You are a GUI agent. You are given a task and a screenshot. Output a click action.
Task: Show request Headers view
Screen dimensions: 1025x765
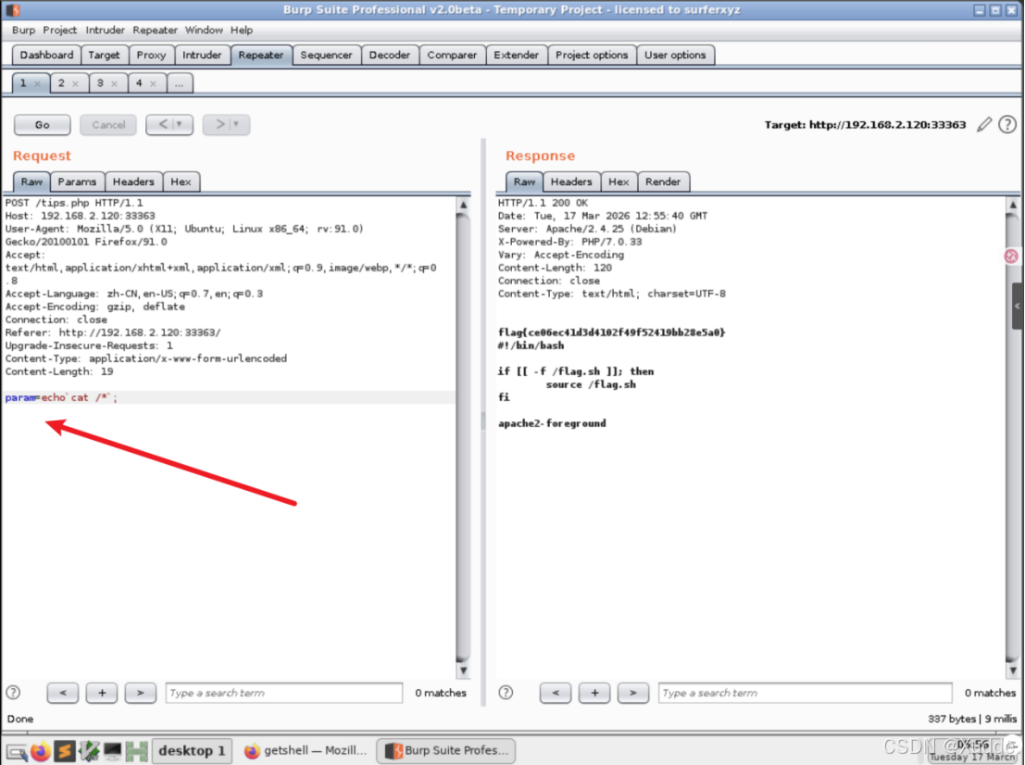coord(133,182)
